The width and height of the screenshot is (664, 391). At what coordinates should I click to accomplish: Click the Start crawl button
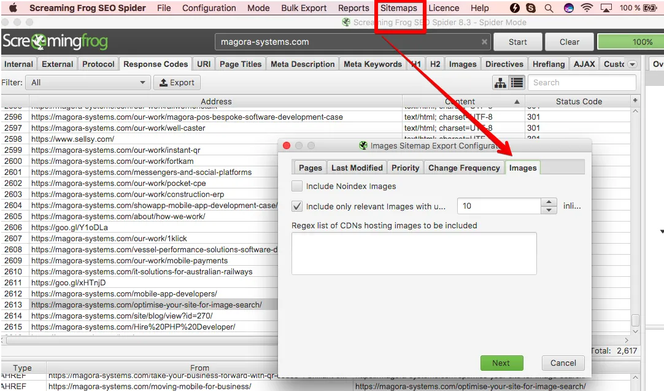(x=517, y=42)
